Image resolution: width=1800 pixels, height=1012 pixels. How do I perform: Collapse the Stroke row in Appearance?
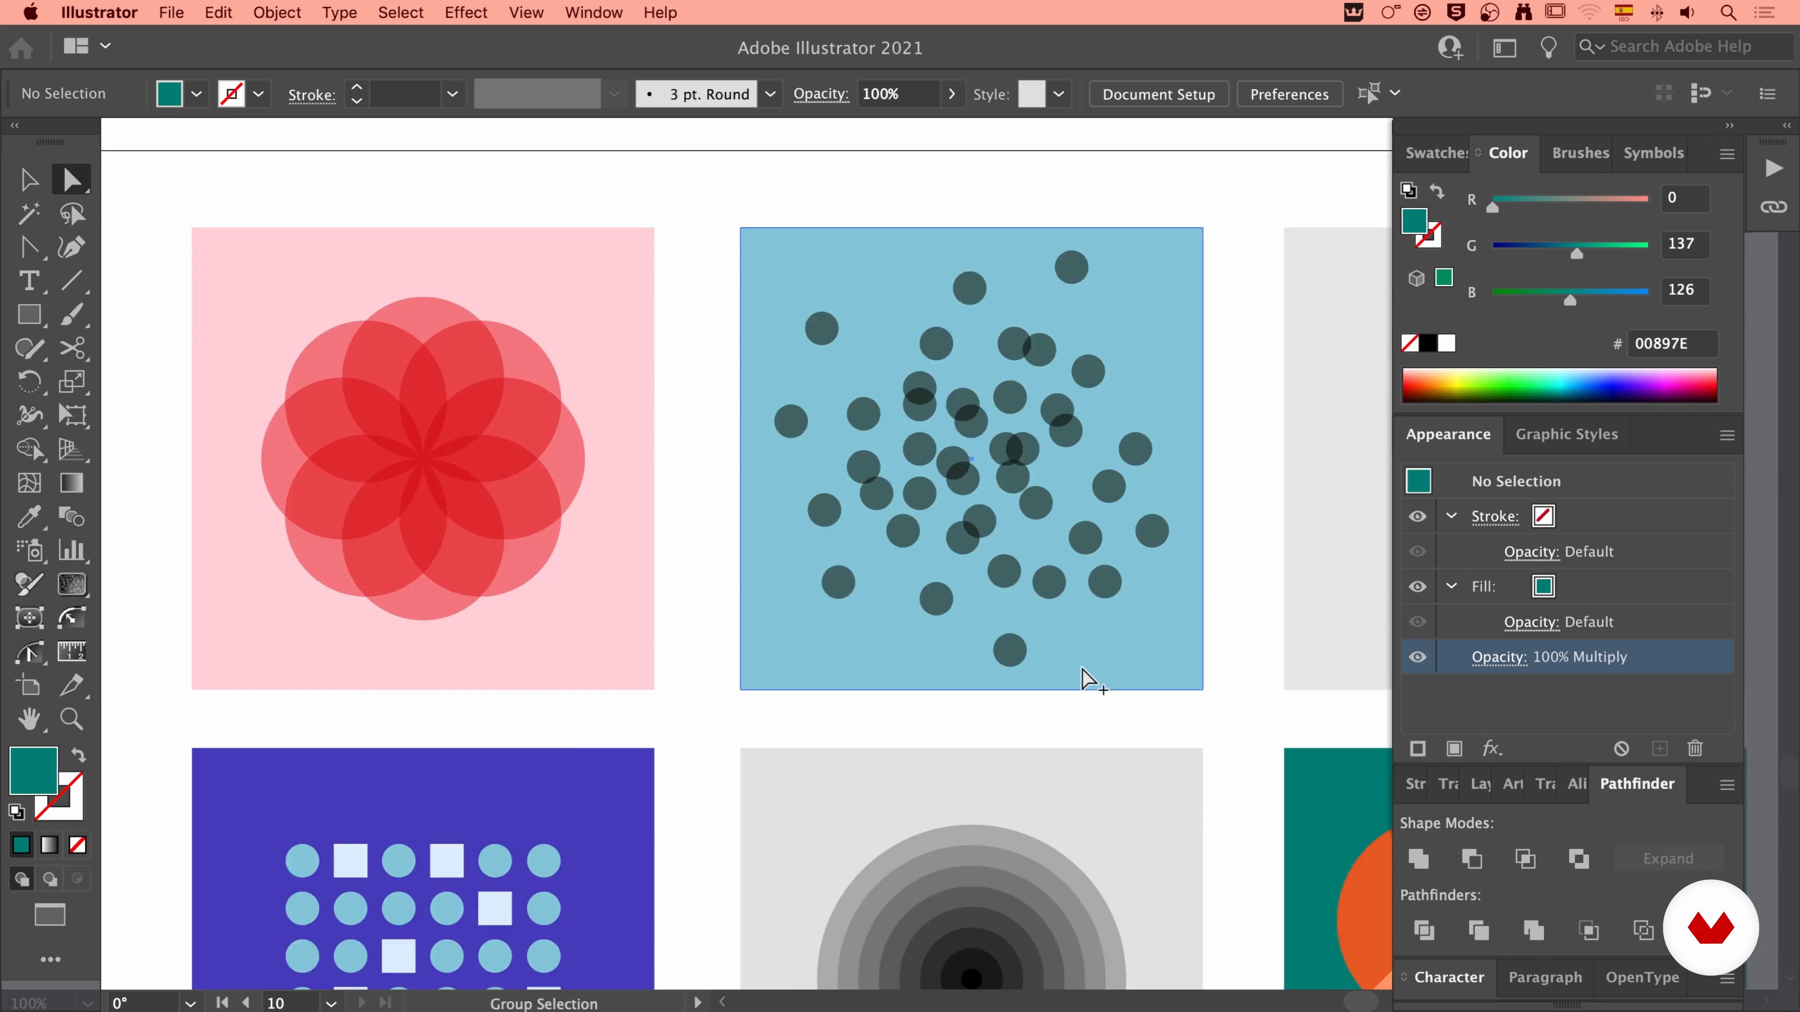[1451, 515]
